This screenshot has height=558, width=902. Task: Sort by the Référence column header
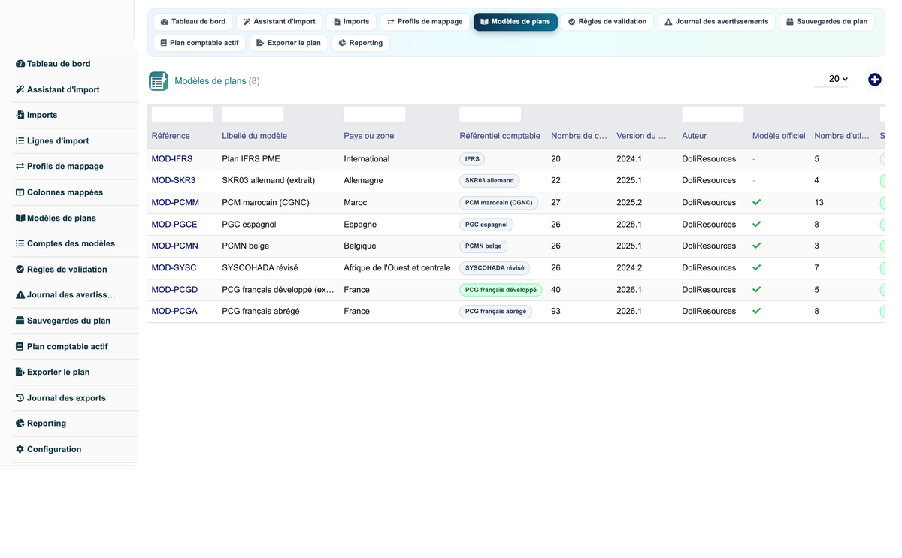pyautogui.click(x=171, y=136)
